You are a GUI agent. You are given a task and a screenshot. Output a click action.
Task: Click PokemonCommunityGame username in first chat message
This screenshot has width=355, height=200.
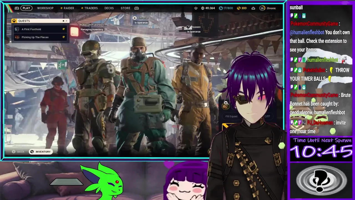314,24
